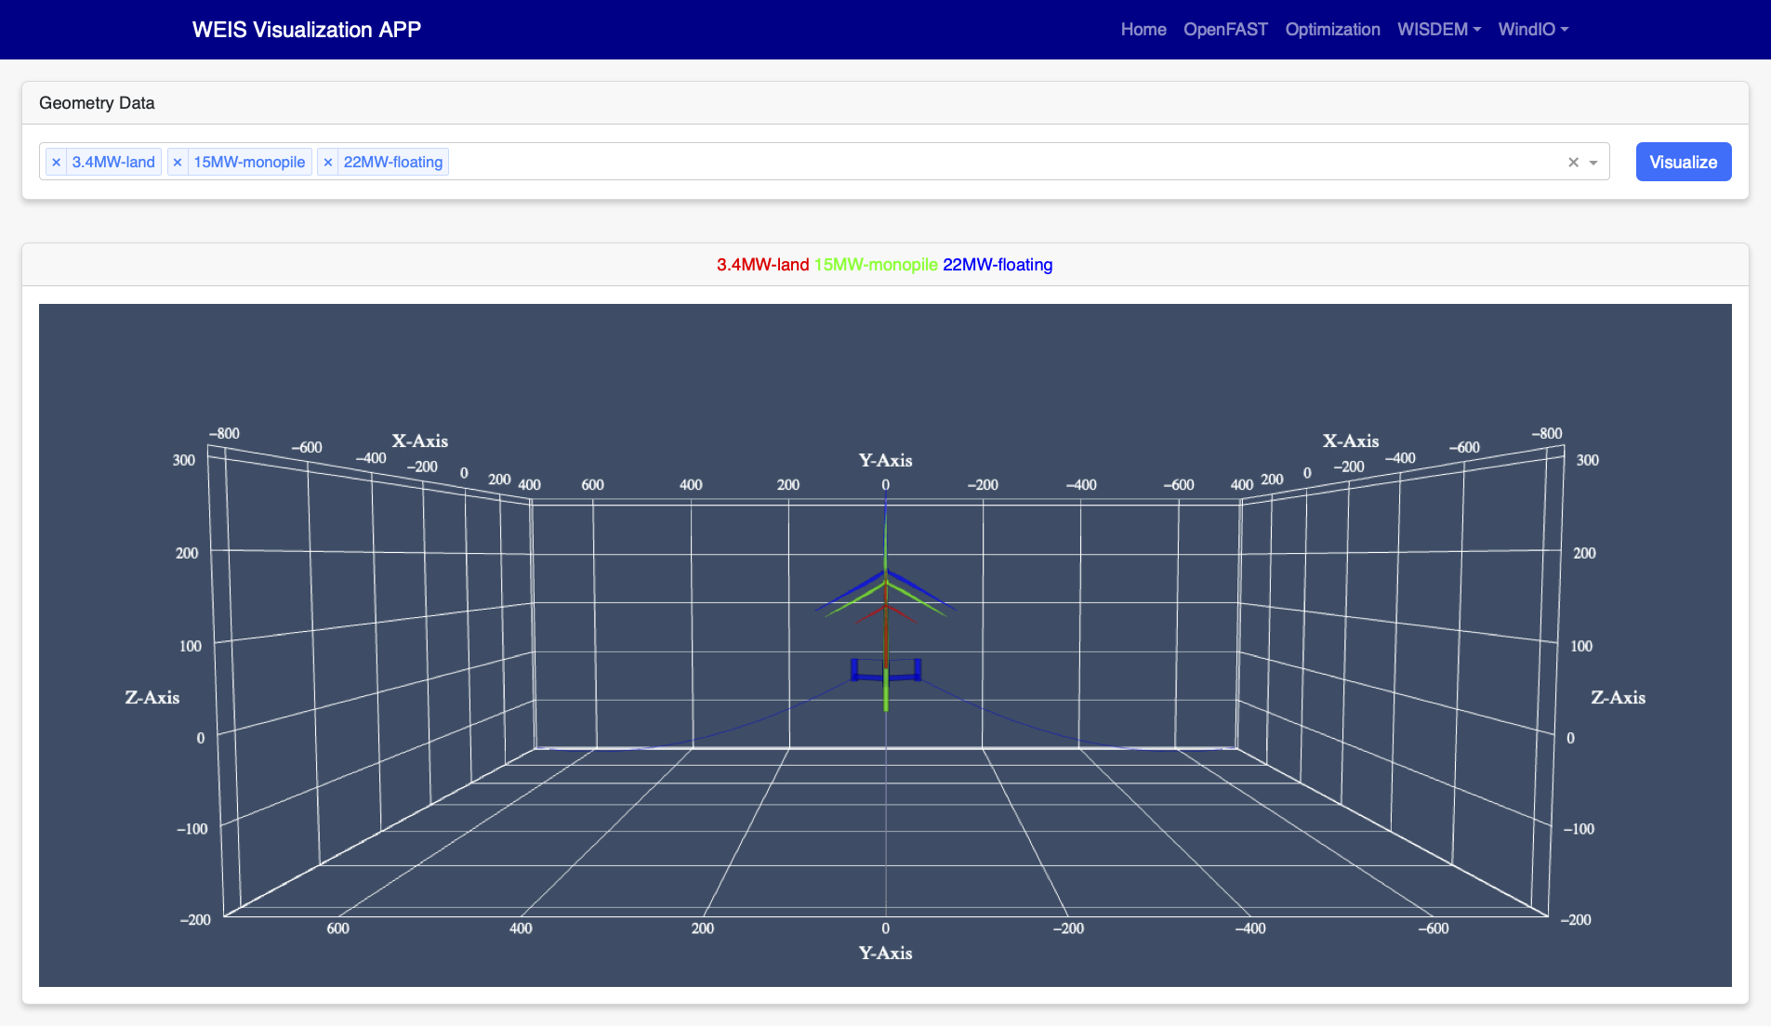Viewport: 1771px width, 1026px height.
Task: Click the red 3.4MW-land legend label
Action: [x=762, y=265]
